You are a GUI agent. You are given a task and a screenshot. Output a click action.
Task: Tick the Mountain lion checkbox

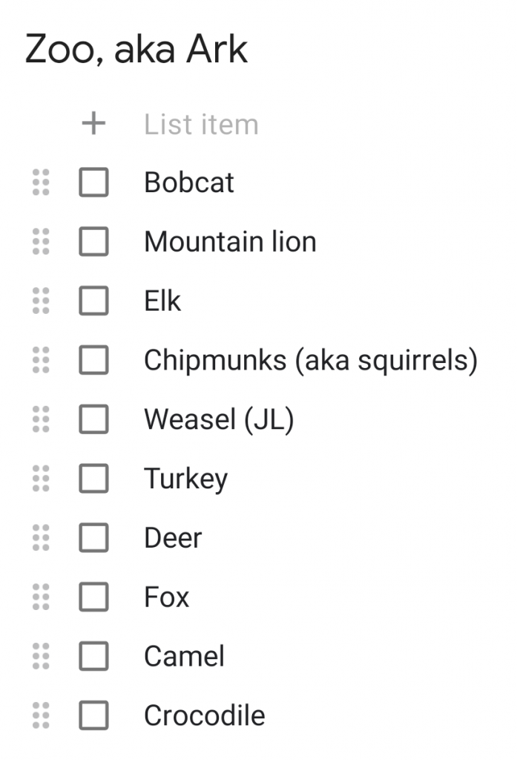tap(93, 242)
